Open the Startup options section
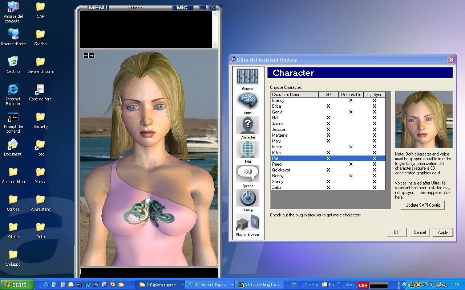Image resolution: width=465 pixels, height=290 pixels. click(x=248, y=200)
